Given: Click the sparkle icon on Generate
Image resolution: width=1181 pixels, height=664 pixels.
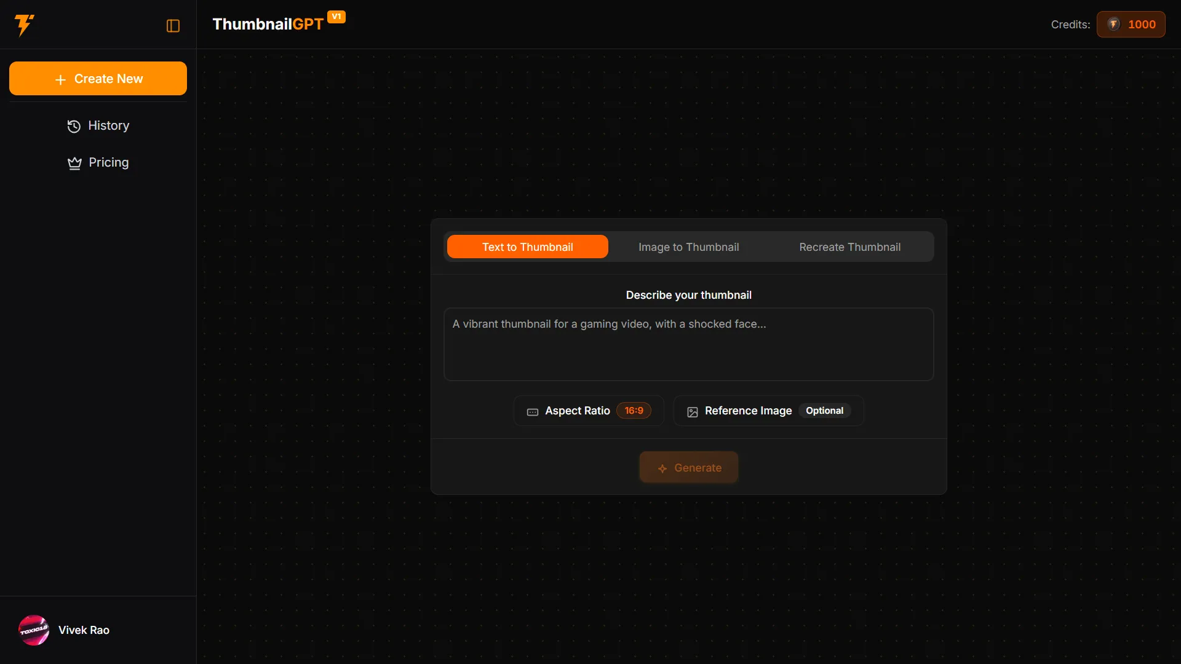Looking at the screenshot, I should pos(662,468).
